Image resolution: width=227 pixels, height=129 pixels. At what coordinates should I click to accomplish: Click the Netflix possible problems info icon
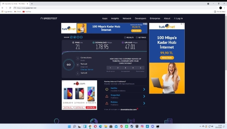point(107,89)
